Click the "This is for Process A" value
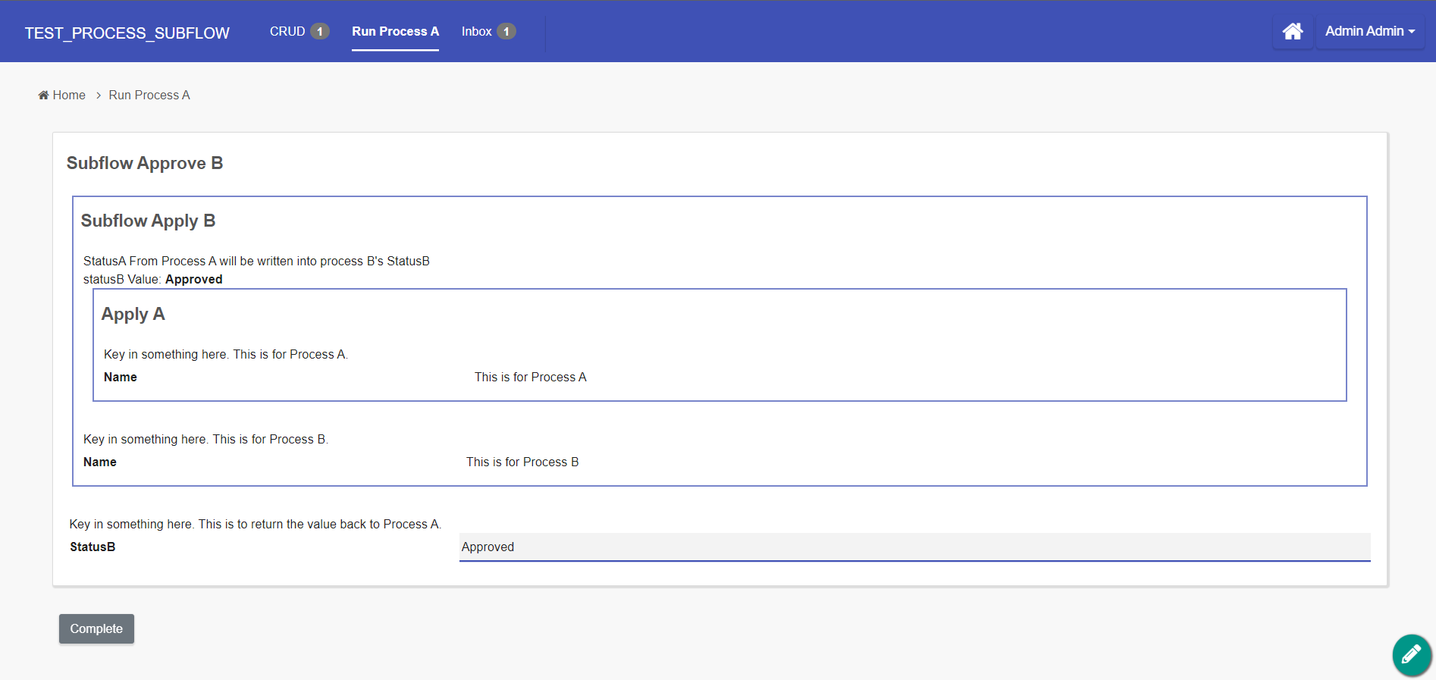Image resolution: width=1436 pixels, height=680 pixels. click(x=530, y=377)
